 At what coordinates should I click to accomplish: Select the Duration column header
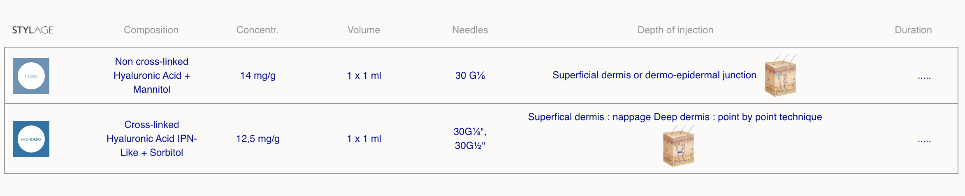[913, 30]
